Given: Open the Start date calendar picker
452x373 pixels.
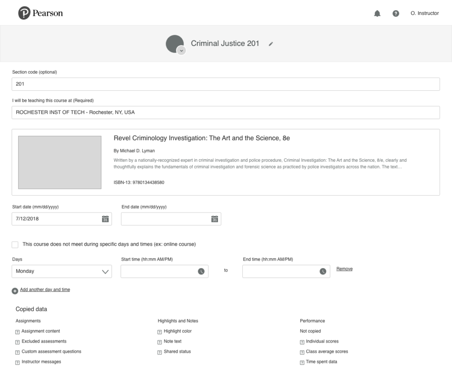Looking at the screenshot, I should [105, 219].
